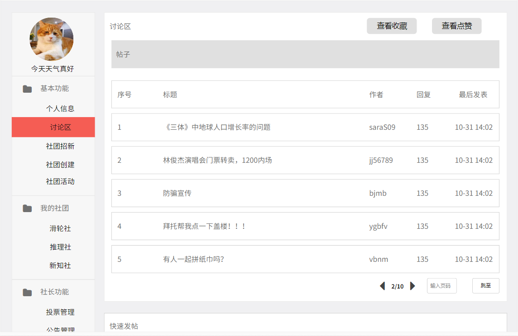Open post 《三体》中地球人口增长率的问题

[217, 127]
